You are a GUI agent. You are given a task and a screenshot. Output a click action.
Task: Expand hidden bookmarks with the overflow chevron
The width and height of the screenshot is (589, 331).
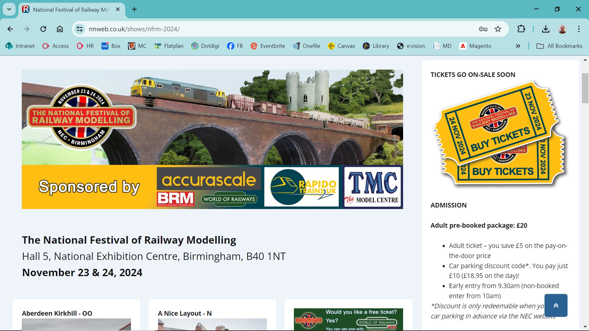518,46
